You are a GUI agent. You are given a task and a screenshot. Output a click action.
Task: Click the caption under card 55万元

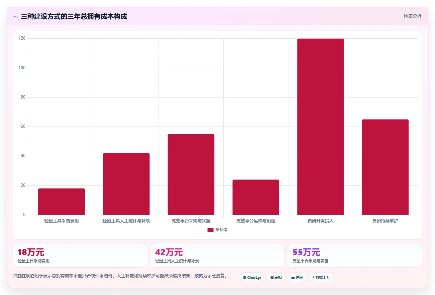pyautogui.click(x=310, y=261)
